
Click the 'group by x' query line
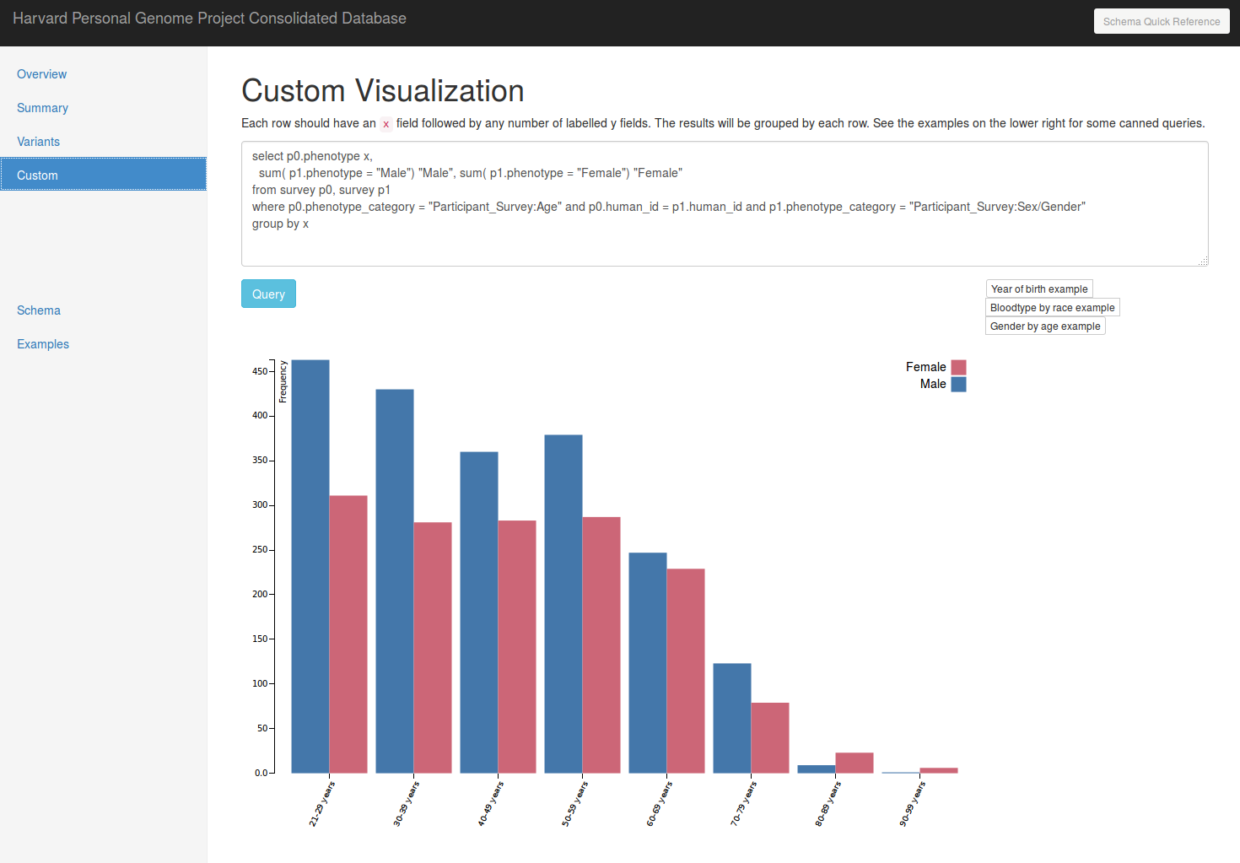click(280, 224)
